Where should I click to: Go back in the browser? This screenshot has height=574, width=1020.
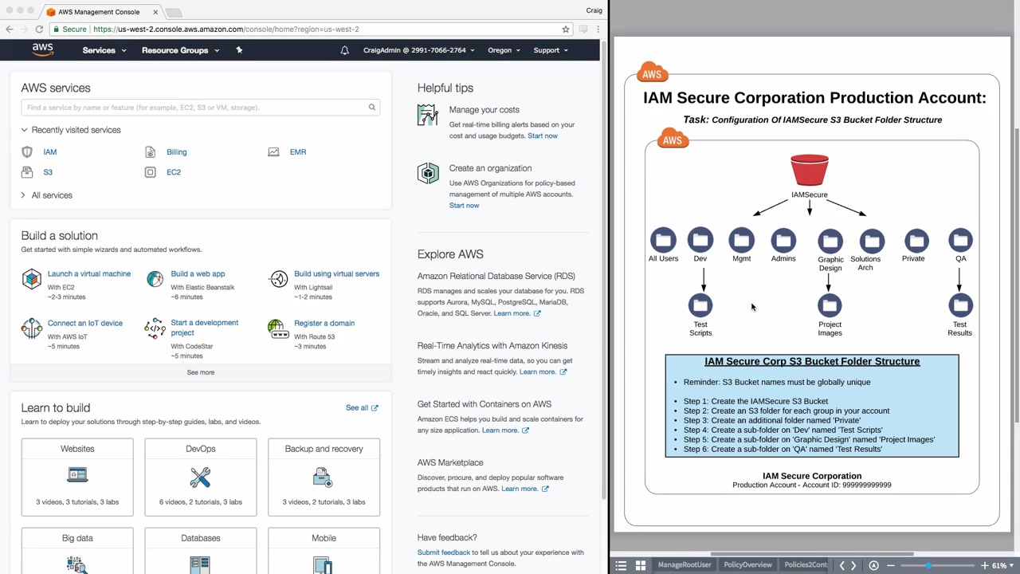(10, 29)
